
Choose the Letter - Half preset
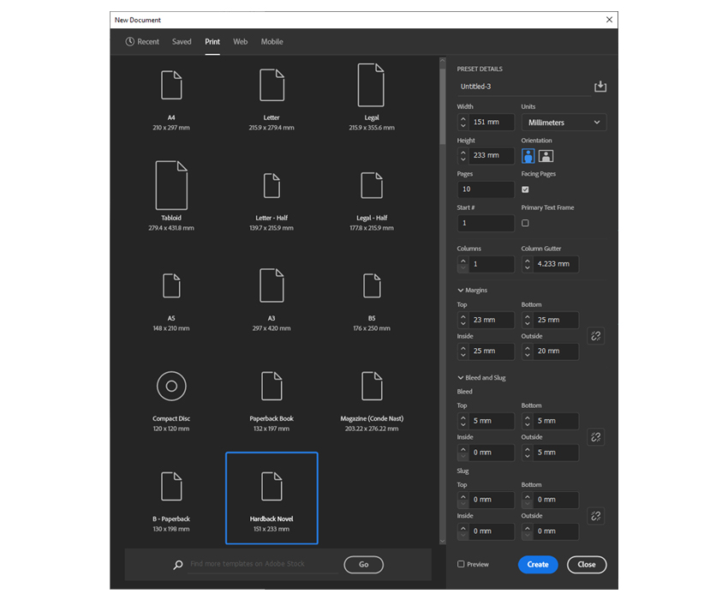[272, 185]
